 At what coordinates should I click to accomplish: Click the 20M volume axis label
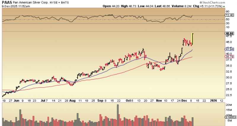(229, 105)
